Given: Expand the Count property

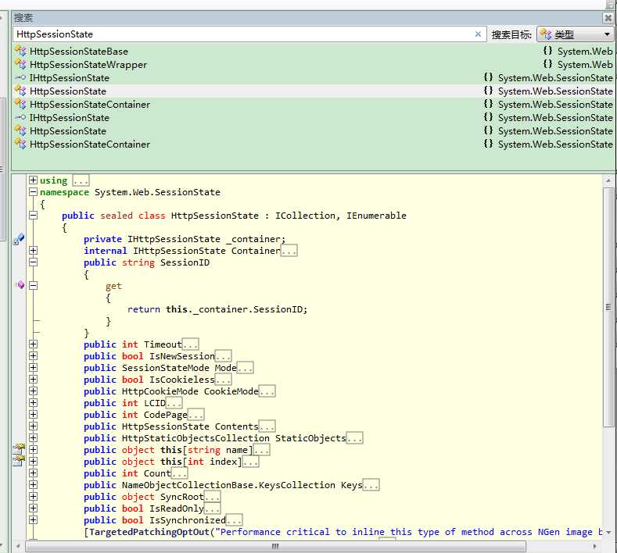Looking at the screenshot, I should (33, 473).
